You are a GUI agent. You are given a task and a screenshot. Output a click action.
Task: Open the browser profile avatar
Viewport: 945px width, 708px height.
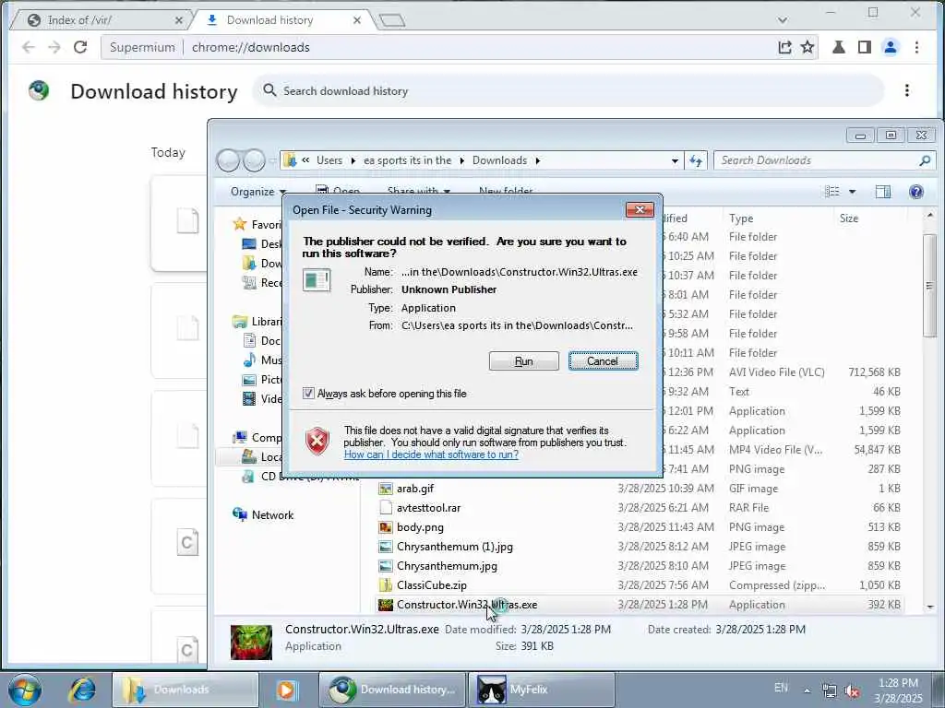pyautogui.click(x=891, y=47)
